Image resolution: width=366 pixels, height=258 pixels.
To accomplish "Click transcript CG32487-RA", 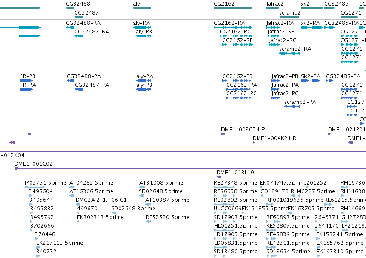I will pyautogui.click(x=92, y=32).
